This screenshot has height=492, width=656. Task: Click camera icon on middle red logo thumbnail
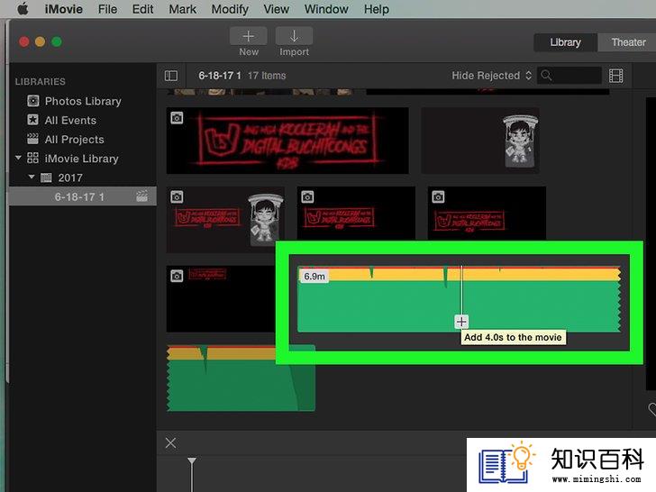pos(307,196)
